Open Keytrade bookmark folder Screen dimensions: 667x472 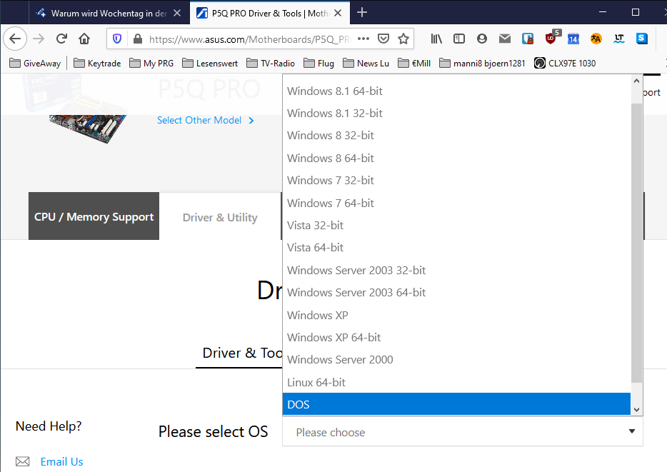pyautogui.click(x=97, y=64)
